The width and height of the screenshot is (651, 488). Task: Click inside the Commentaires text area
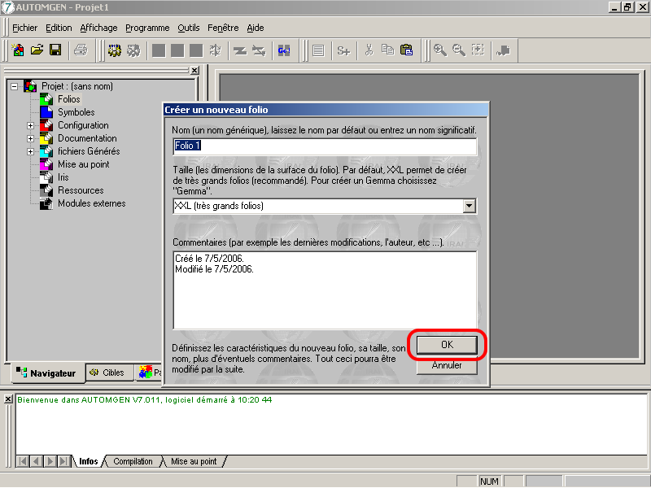324,290
